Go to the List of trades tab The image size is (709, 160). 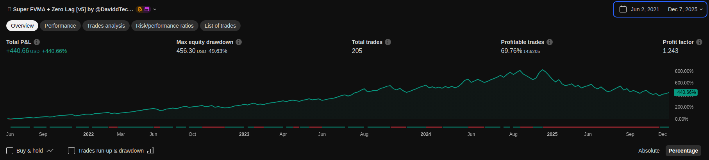tap(220, 26)
